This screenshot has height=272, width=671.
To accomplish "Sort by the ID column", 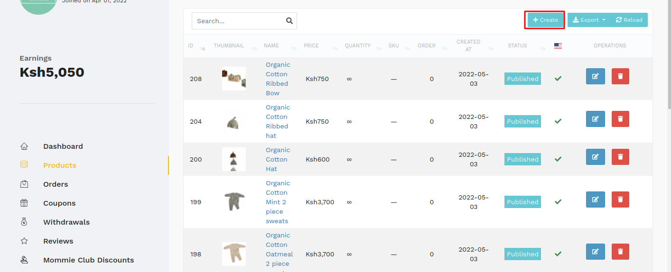I will tap(196, 46).
